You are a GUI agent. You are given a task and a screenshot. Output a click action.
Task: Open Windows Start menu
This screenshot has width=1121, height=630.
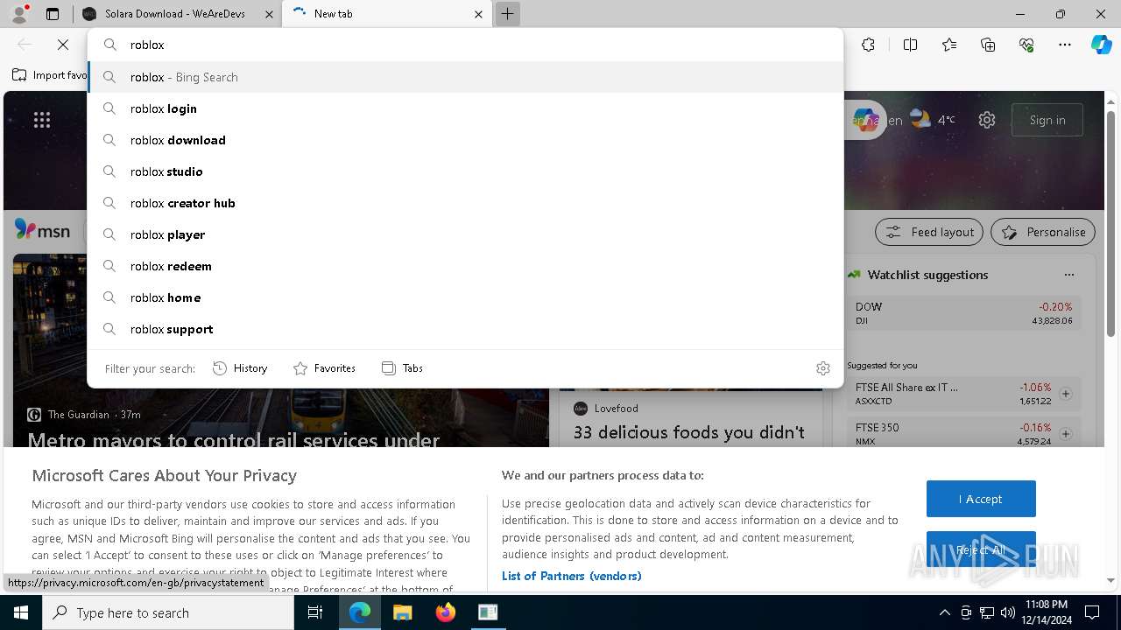[21, 612]
